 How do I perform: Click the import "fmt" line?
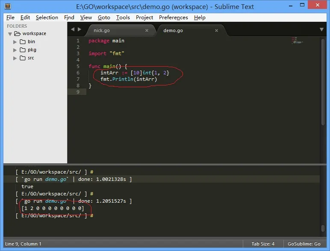(x=106, y=53)
